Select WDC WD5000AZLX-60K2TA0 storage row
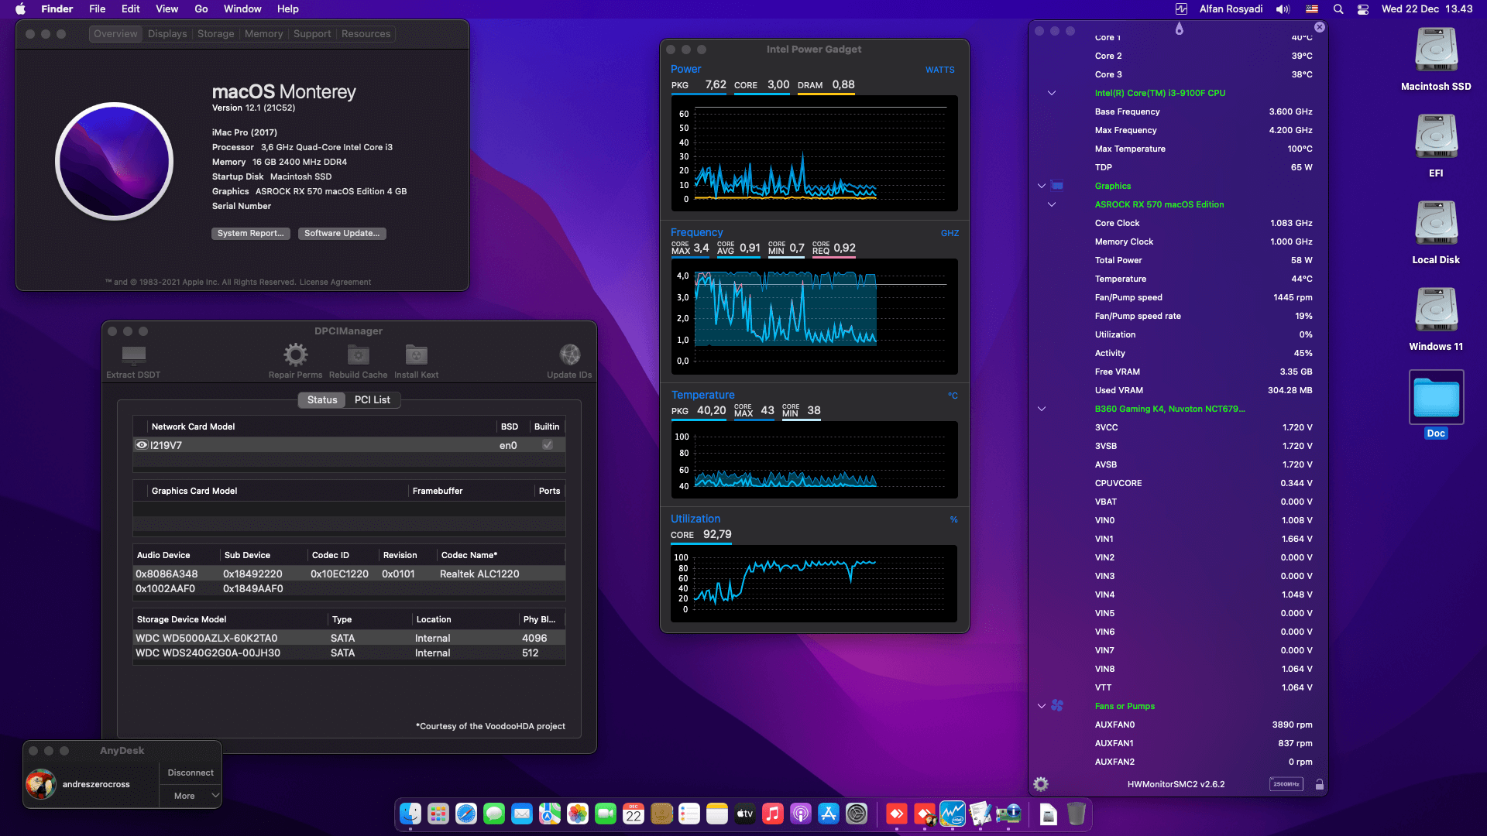 349,639
